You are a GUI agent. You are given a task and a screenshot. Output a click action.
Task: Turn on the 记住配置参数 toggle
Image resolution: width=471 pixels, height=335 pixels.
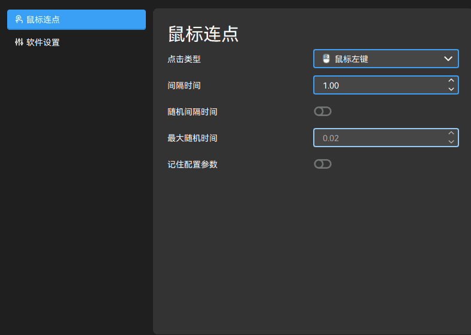323,164
